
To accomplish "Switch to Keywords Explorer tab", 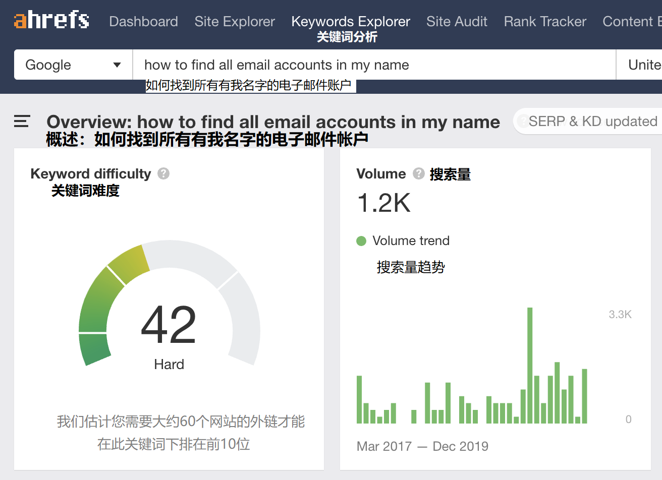I will point(351,22).
